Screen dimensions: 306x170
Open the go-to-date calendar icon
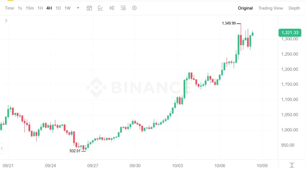pyautogui.click(x=89, y=8)
